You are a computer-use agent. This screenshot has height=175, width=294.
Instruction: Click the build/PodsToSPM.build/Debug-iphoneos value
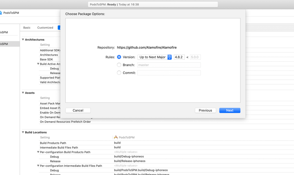(x=141, y=170)
